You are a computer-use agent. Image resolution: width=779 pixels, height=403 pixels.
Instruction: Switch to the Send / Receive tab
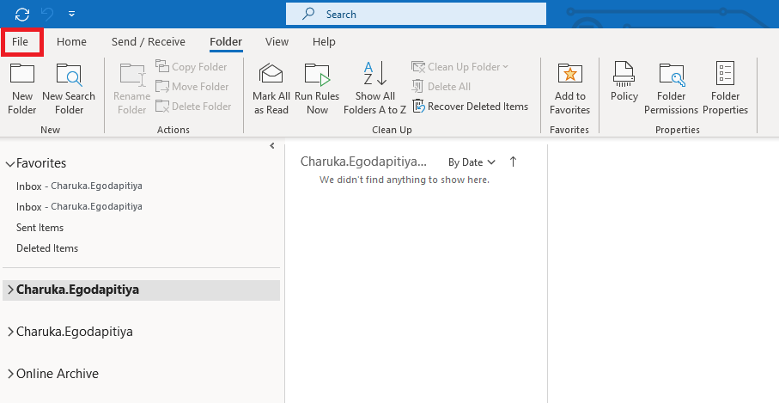[x=148, y=42]
